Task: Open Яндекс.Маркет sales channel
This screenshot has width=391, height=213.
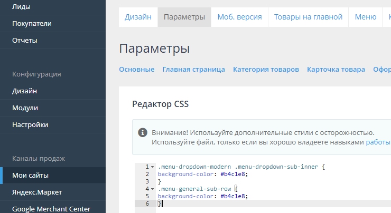Action: [x=38, y=192]
